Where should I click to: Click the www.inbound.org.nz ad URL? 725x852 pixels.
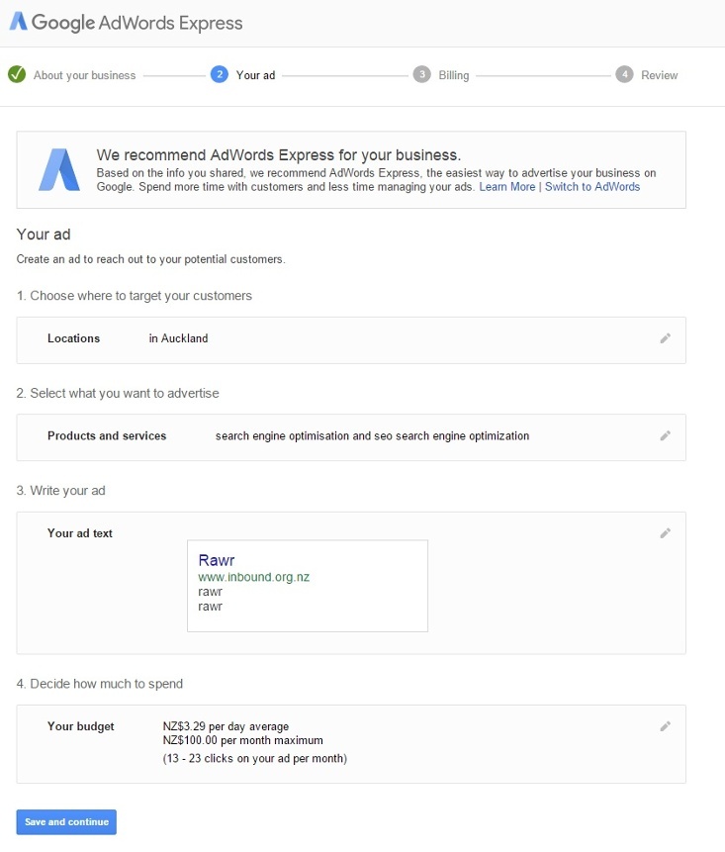[x=253, y=577]
